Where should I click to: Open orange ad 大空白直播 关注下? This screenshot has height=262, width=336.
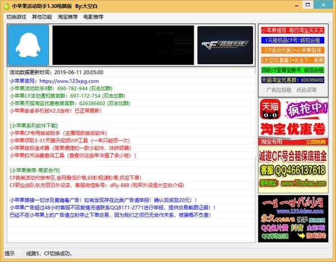(x=292, y=60)
